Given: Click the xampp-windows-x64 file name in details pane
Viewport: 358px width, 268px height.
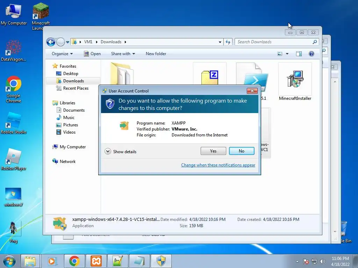Looking at the screenshot, I should click(x=116, y=219).
